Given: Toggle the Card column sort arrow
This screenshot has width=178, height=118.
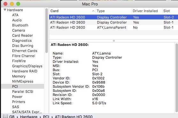Looking at the screenshot, I should pyautogui.click(x=93, y=11).
